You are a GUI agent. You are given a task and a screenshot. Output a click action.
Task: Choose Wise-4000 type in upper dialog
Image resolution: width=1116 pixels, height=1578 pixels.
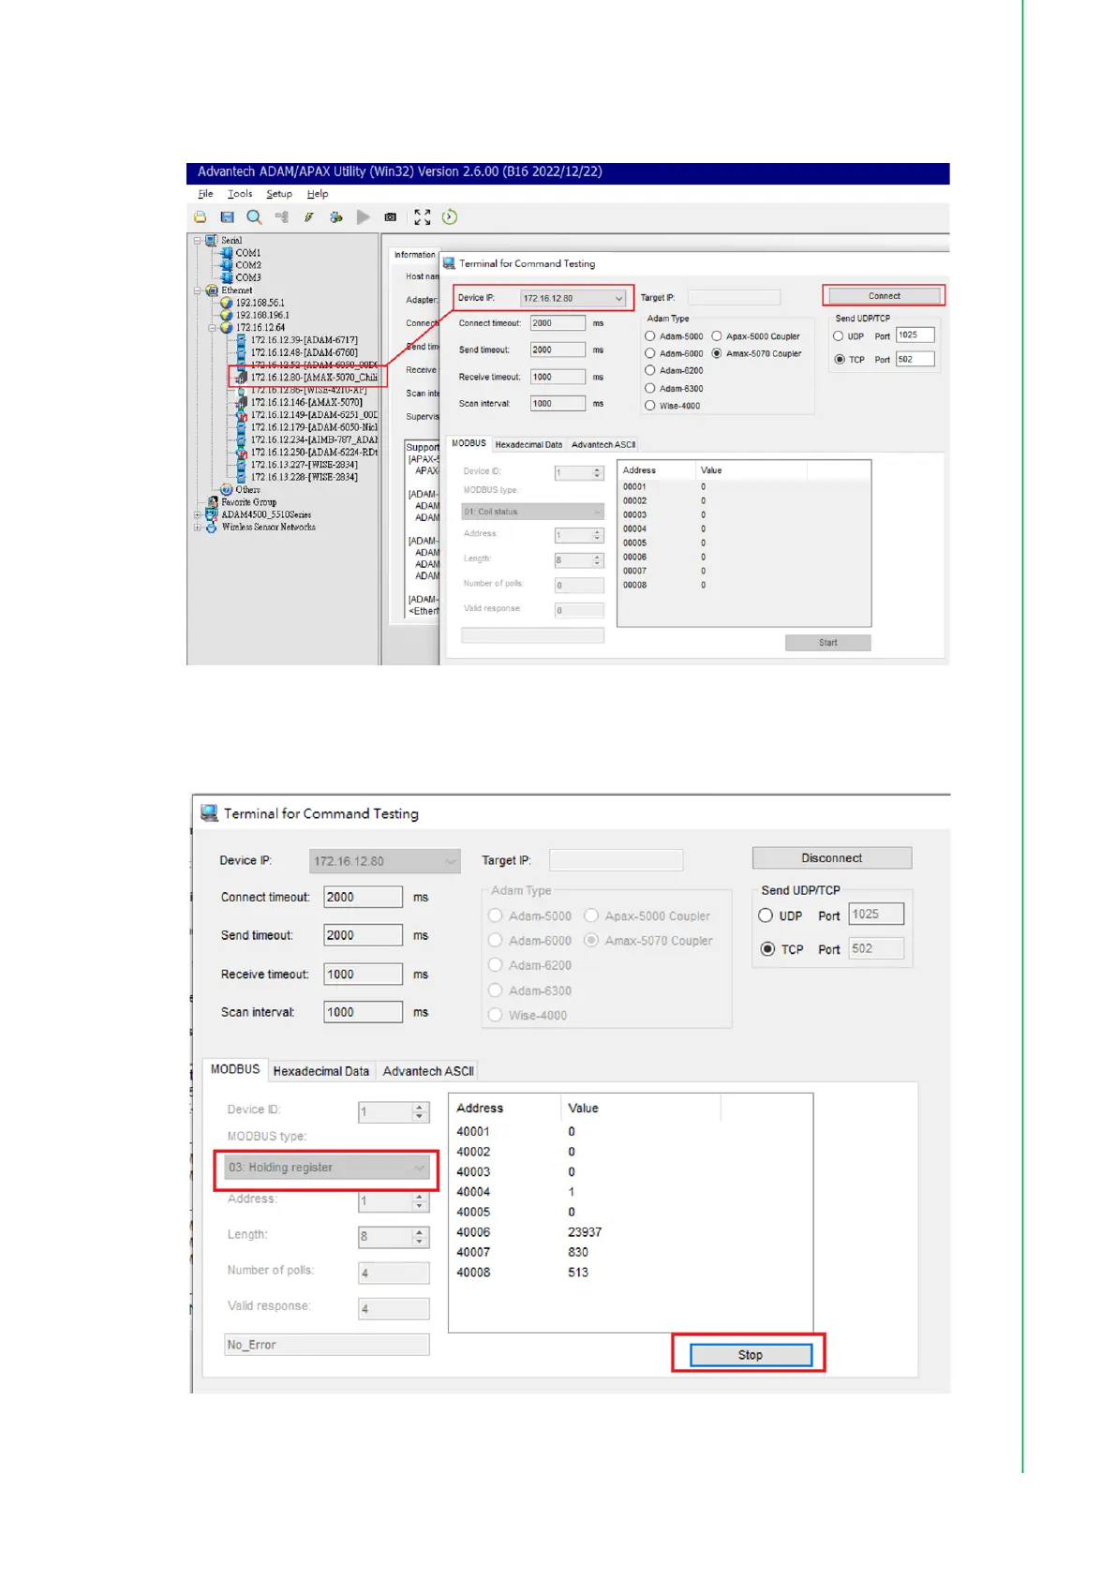[650, 406]
